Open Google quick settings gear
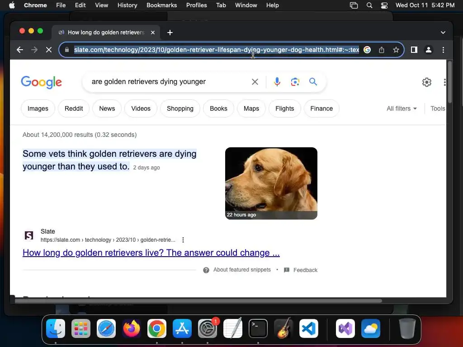 tap(427, 82)
